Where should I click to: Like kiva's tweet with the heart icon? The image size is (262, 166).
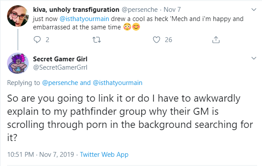(156, 40)
